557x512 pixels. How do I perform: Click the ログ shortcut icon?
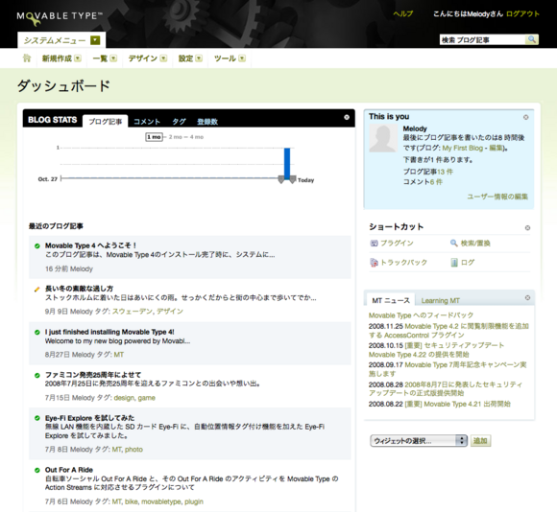pyautogui.click(x=454, y=263)
